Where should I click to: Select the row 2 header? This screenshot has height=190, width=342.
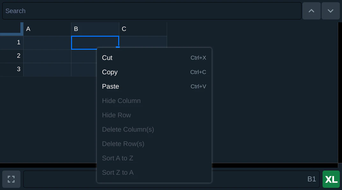click(x=11, y=56)
